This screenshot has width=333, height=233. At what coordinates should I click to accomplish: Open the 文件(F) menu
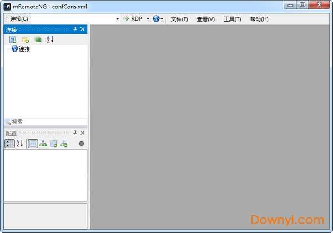click(x=179, y=19)
